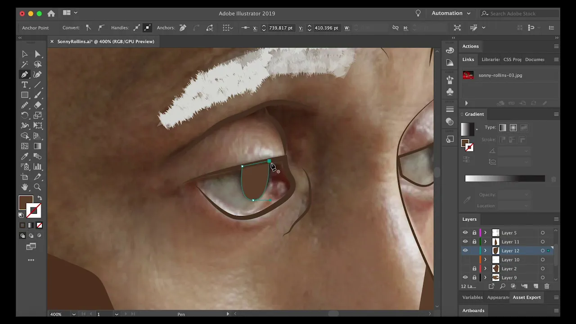Screen dimensions: 576x324
Task: Select the Artboard tool
Action: coord(25,177)
